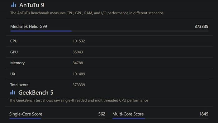
Task: Select the GPU row label
Action: click(x=14, y=52)
